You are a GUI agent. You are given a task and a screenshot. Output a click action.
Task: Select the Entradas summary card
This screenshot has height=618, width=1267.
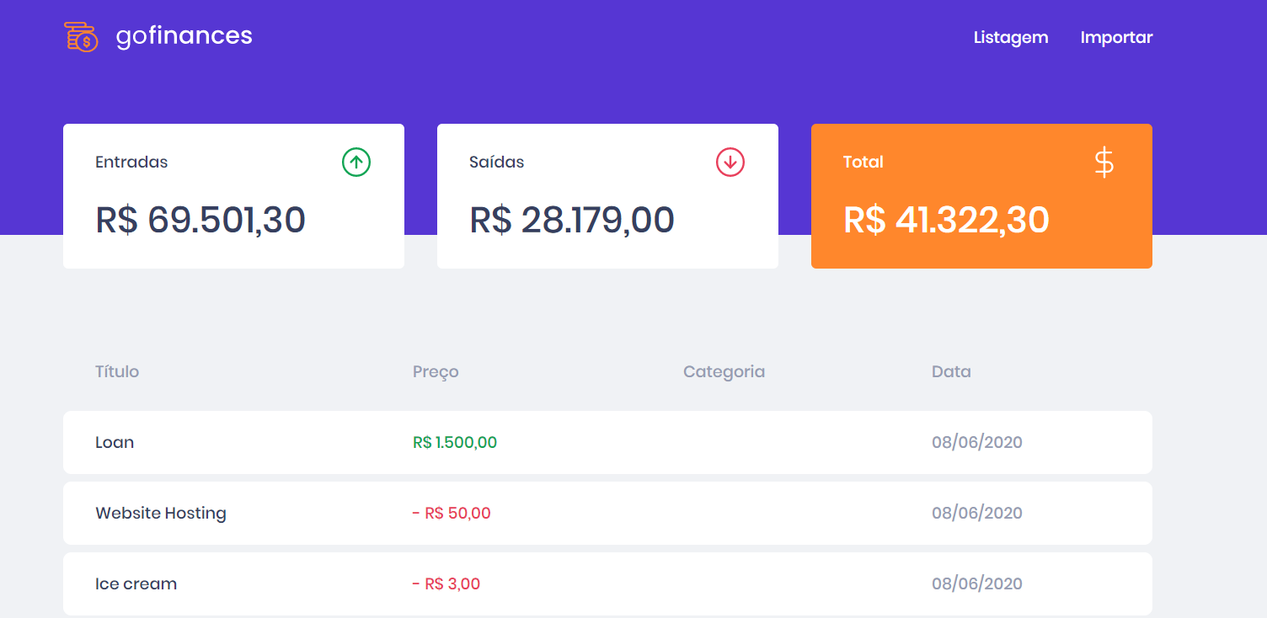(x=233, y=195)
